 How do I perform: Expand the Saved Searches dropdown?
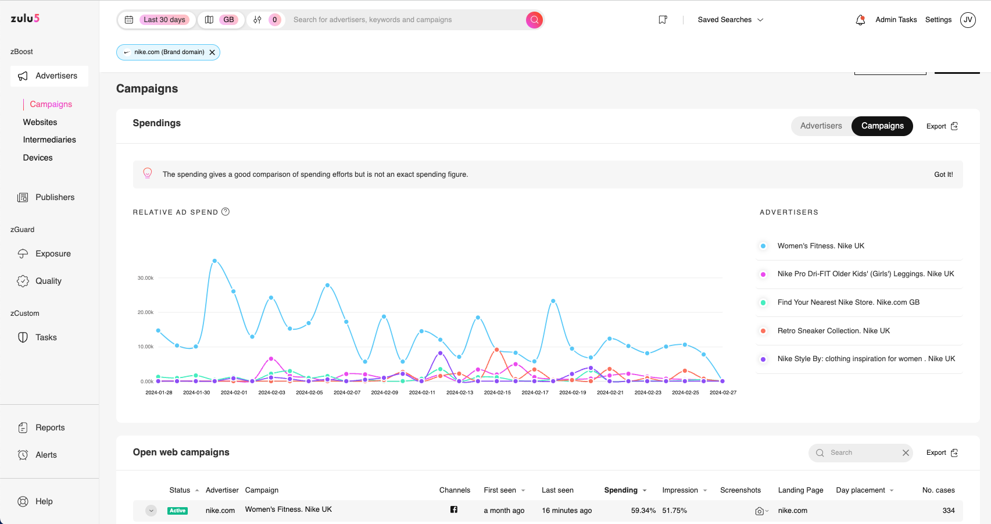point(730,20)
